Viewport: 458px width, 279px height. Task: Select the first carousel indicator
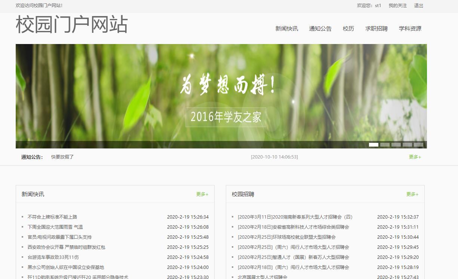click(374, 144)
